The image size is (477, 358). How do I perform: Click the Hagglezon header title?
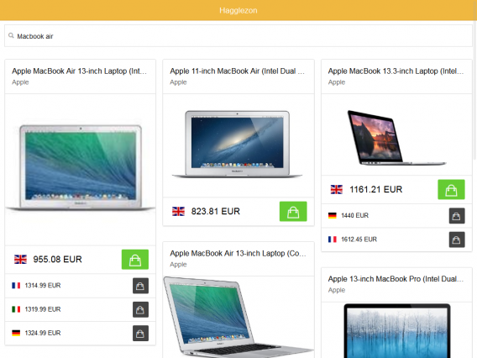238,10
